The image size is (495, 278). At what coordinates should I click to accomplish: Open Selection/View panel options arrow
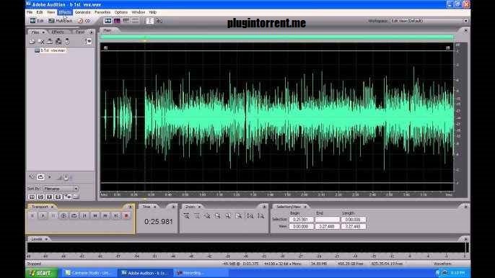pyautogui.click(x=465, y=207)
